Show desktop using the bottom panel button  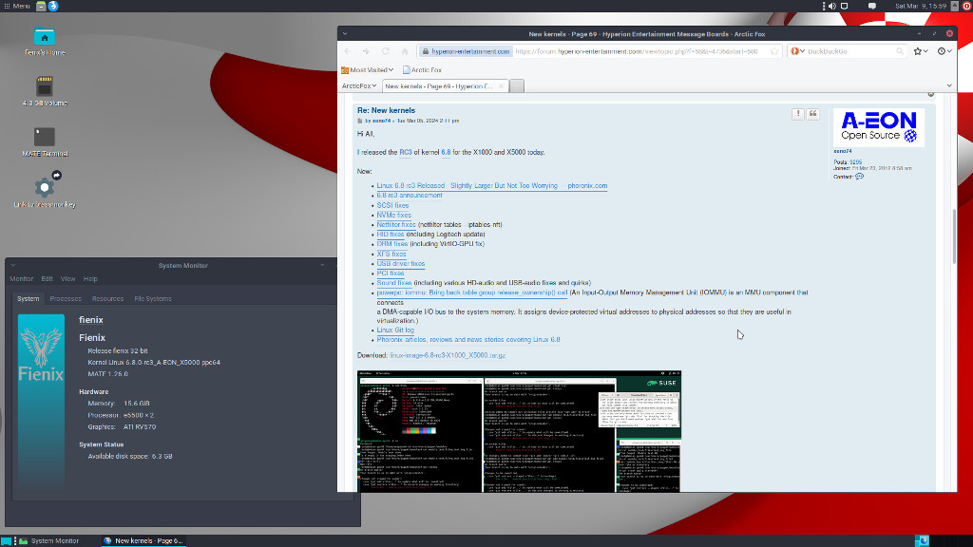7,540
